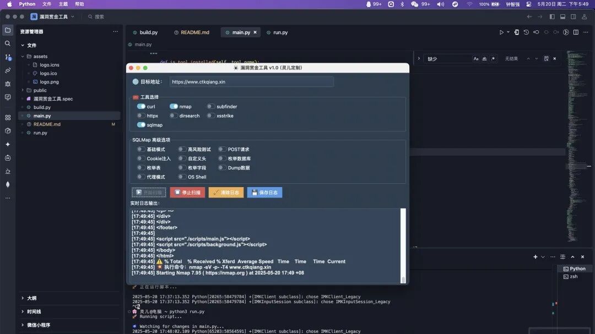Switch off the sqlmap tool
Image resolution: width=595 pixels, height=334 pixels.
pyautogui.click(x=141, y=125)
